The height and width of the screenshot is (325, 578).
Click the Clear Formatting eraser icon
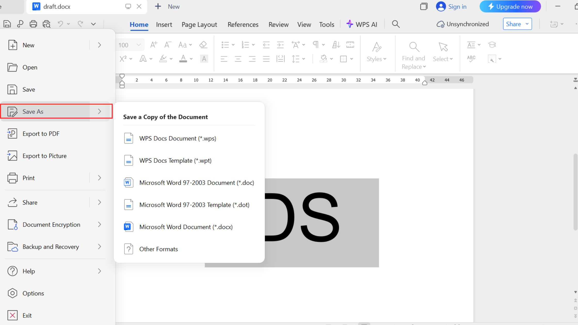pyautogui.click(x=203, y=45)
